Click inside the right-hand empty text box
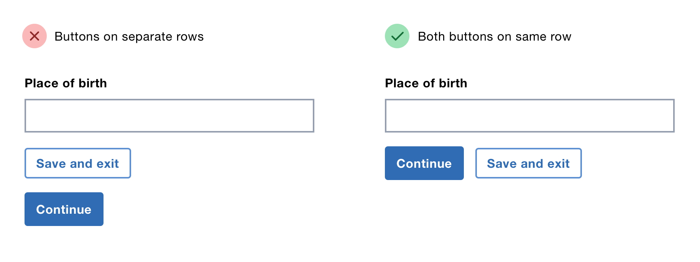 [529, 116]
